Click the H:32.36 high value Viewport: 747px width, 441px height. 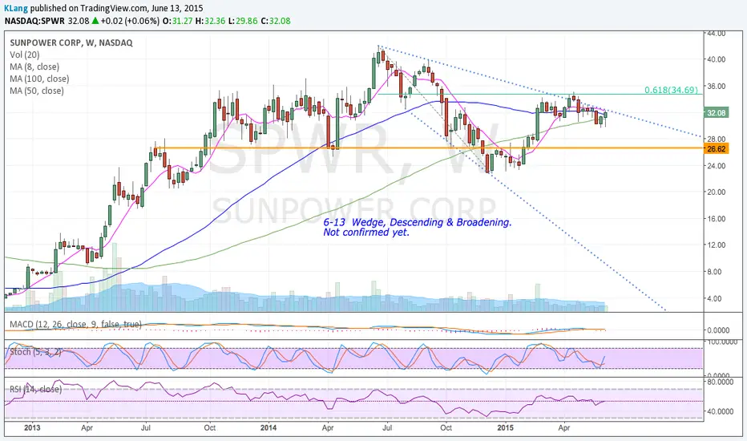tap(210, 21)
